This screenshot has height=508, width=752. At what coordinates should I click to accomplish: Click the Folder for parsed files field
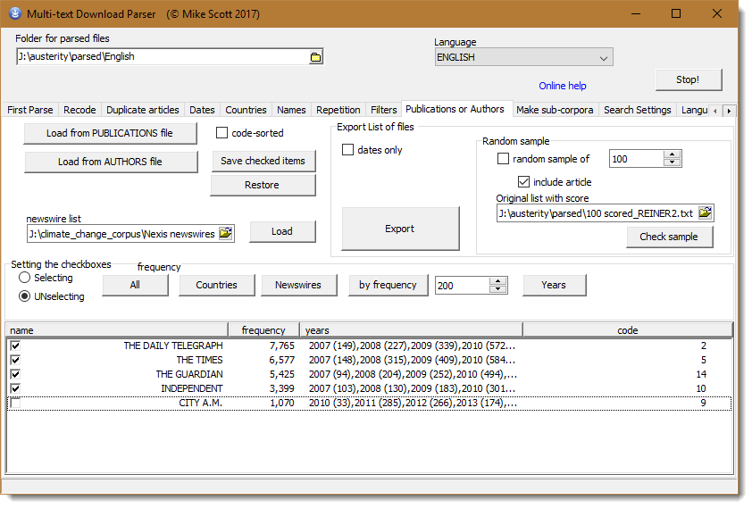pos(162,57)
